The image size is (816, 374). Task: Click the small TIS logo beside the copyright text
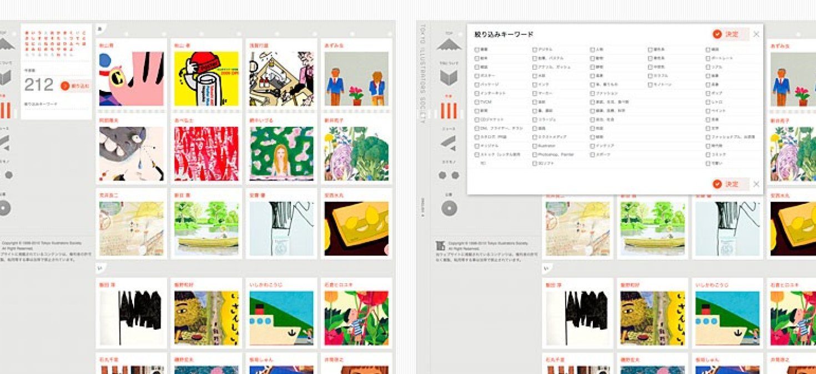pos(440,246)
